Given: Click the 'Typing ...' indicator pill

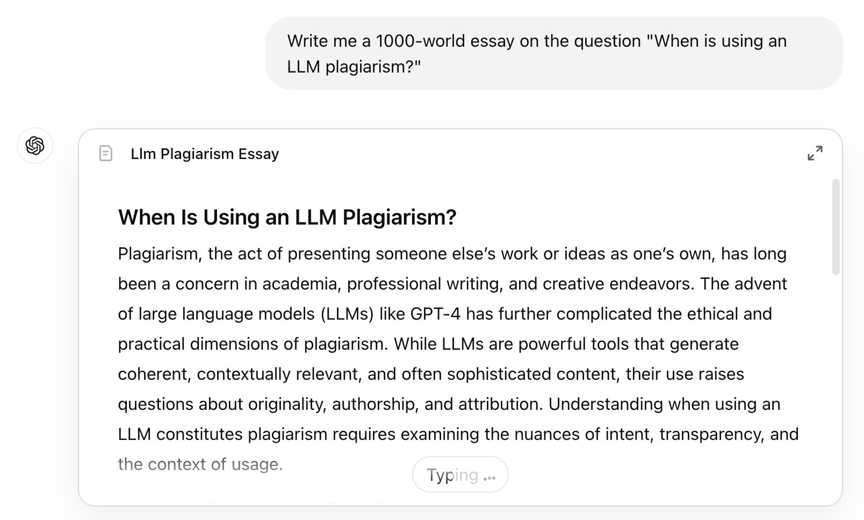Looking at the screenshot, I should (x=460, y=474).
